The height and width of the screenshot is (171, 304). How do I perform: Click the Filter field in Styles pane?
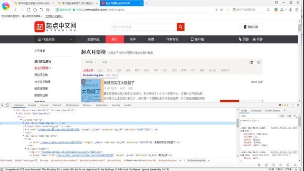click(258, 116)
